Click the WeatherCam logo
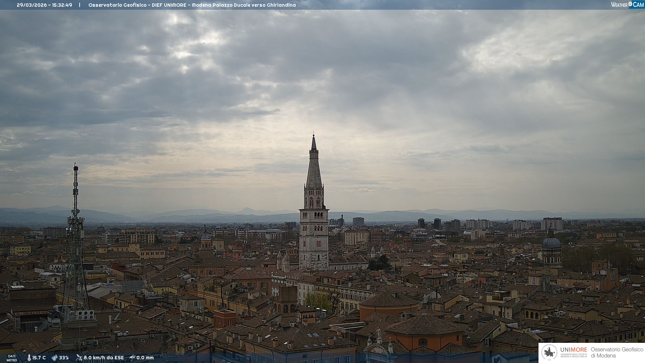Viewport: 645px width, 363px height. 627,5
